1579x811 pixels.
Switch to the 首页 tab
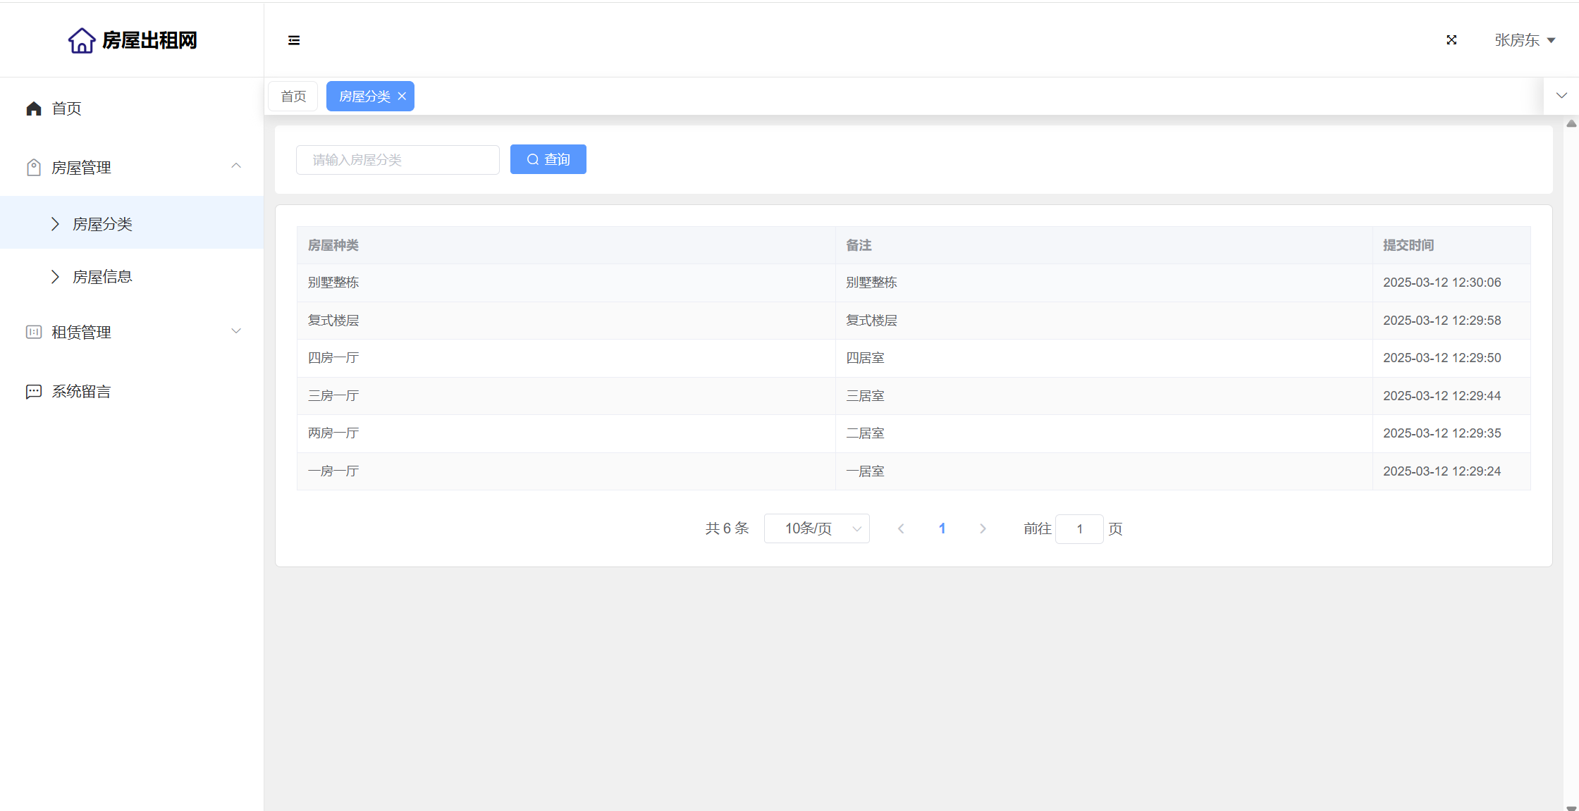(293, 97)
